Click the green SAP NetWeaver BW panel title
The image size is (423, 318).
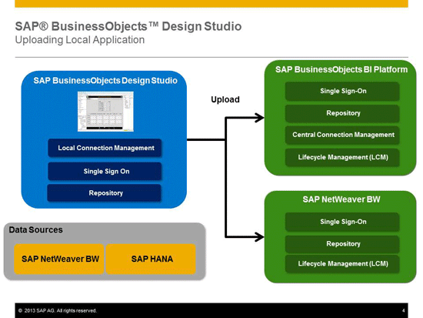click(x=341, y=199)
